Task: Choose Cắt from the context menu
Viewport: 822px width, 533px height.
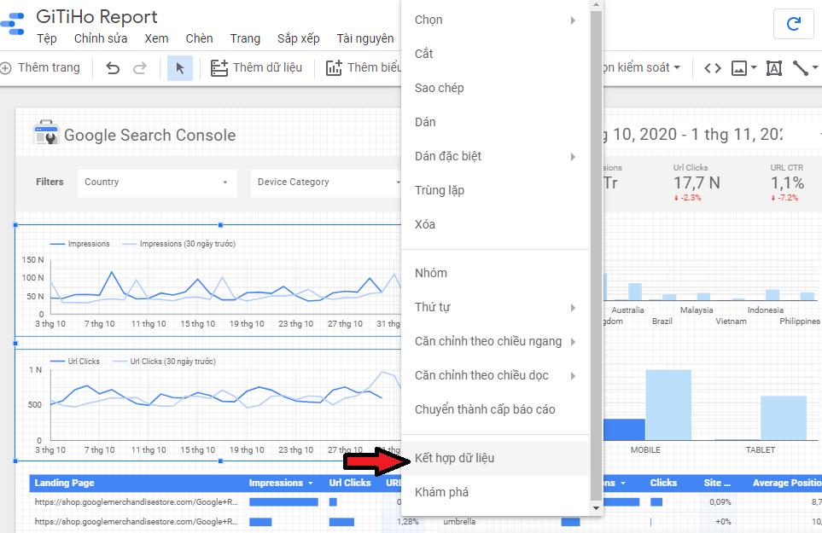Action: 496,54
